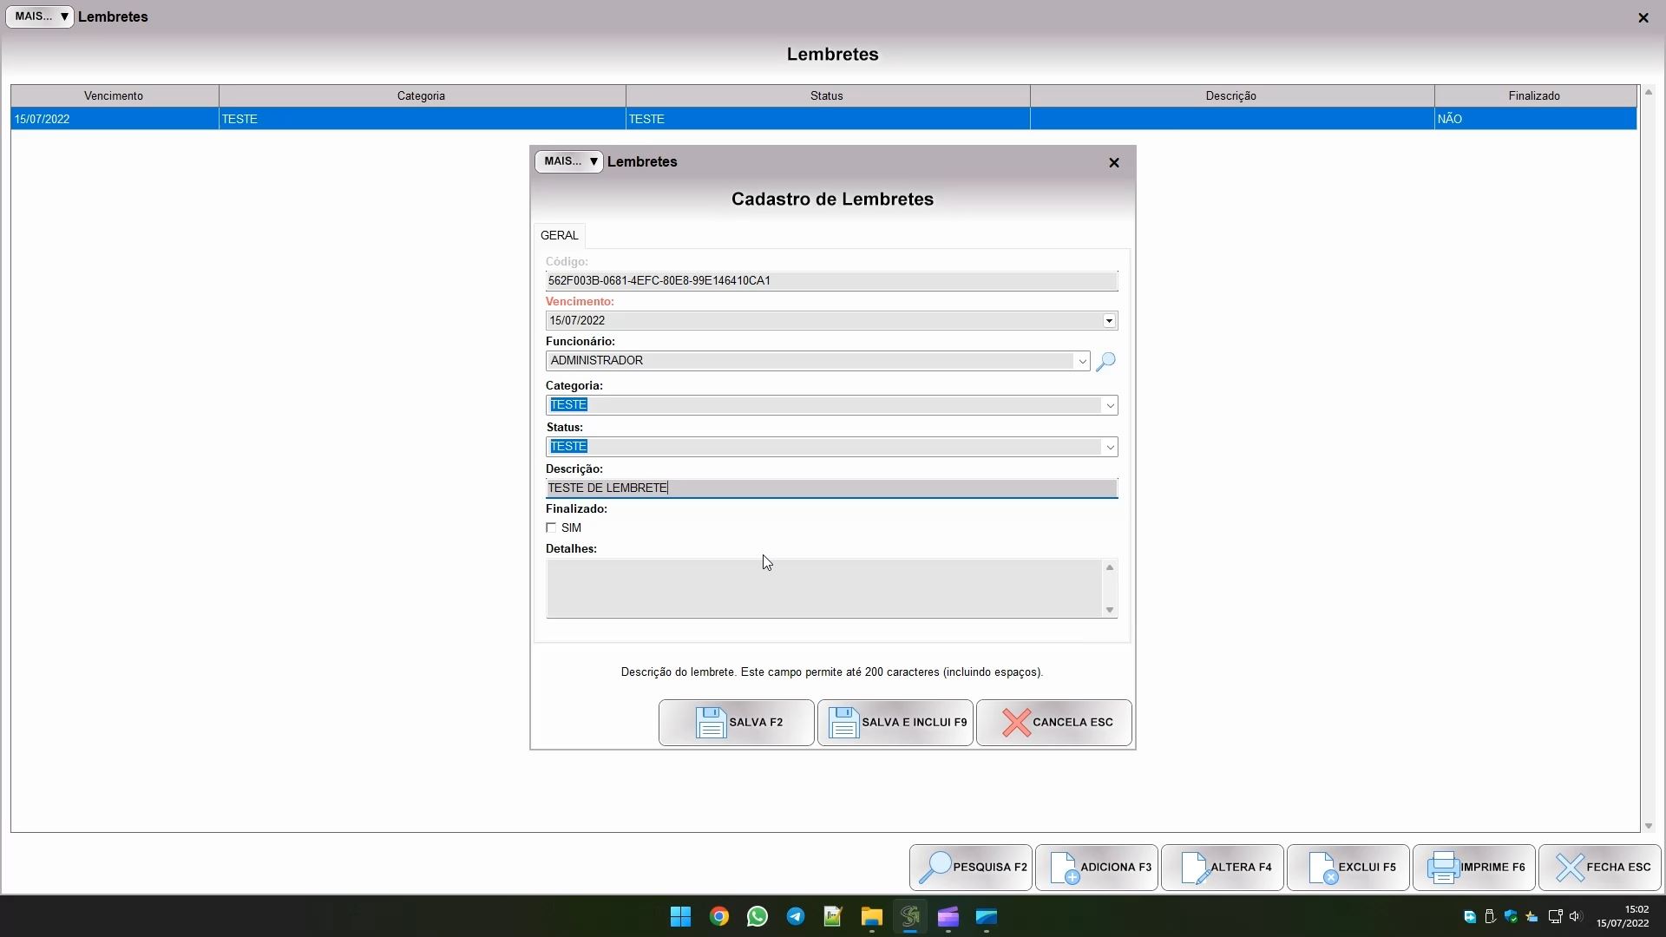Viewport: 1666px width, 937px height.
Task: Open WhatsApp from the taskbar
Action: coord(757,917)
